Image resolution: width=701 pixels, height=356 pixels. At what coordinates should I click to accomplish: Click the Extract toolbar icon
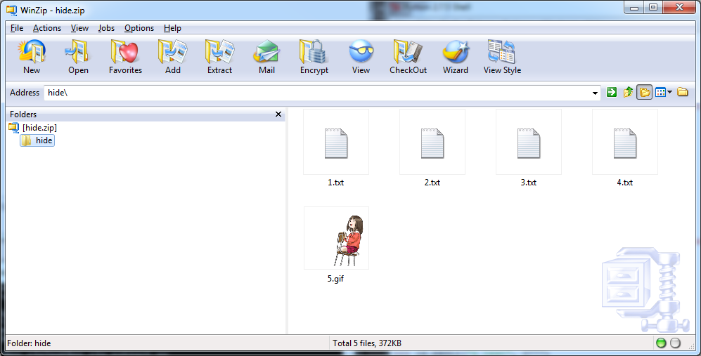[x=219, y=51]
